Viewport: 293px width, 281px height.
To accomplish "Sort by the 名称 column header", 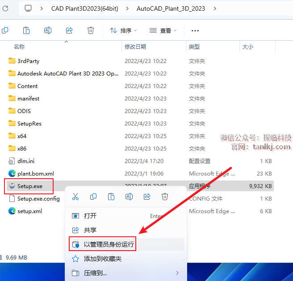I will tap(19, 47).
